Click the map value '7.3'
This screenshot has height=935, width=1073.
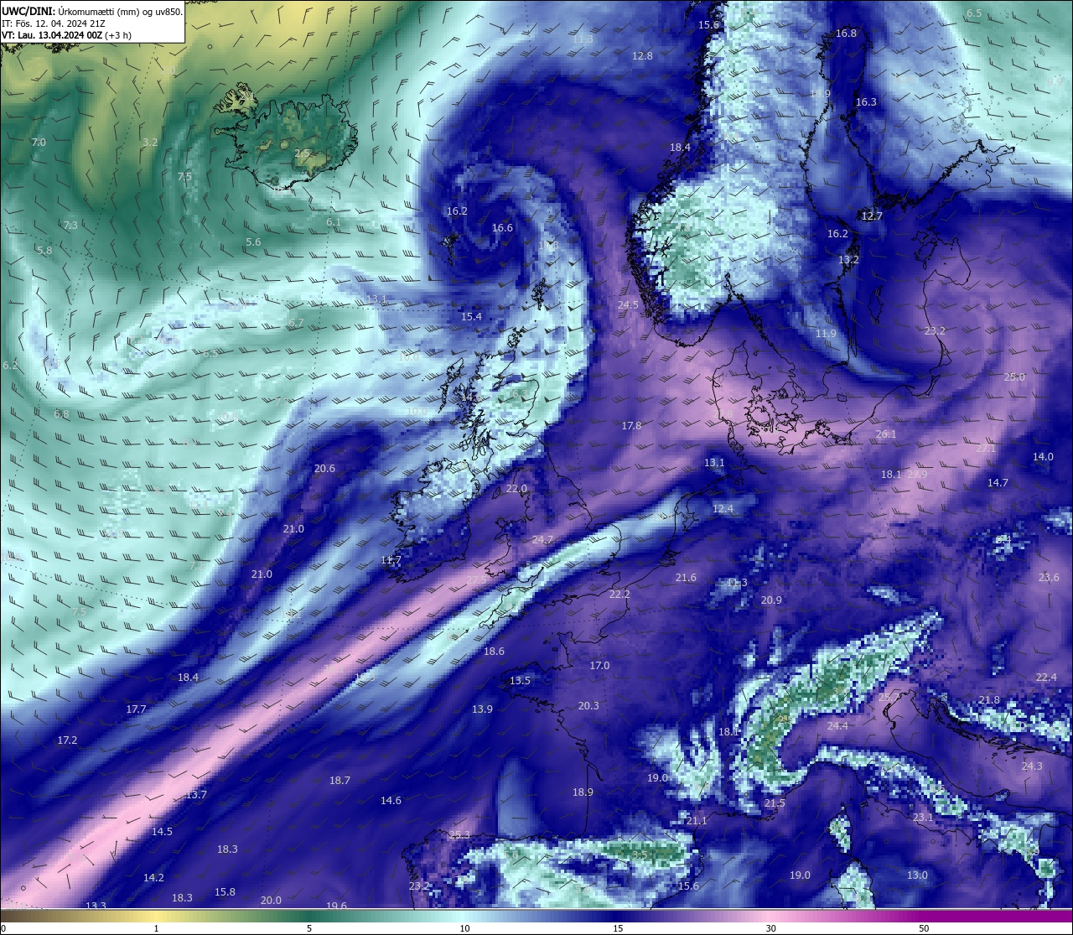(x=70, y=226)
